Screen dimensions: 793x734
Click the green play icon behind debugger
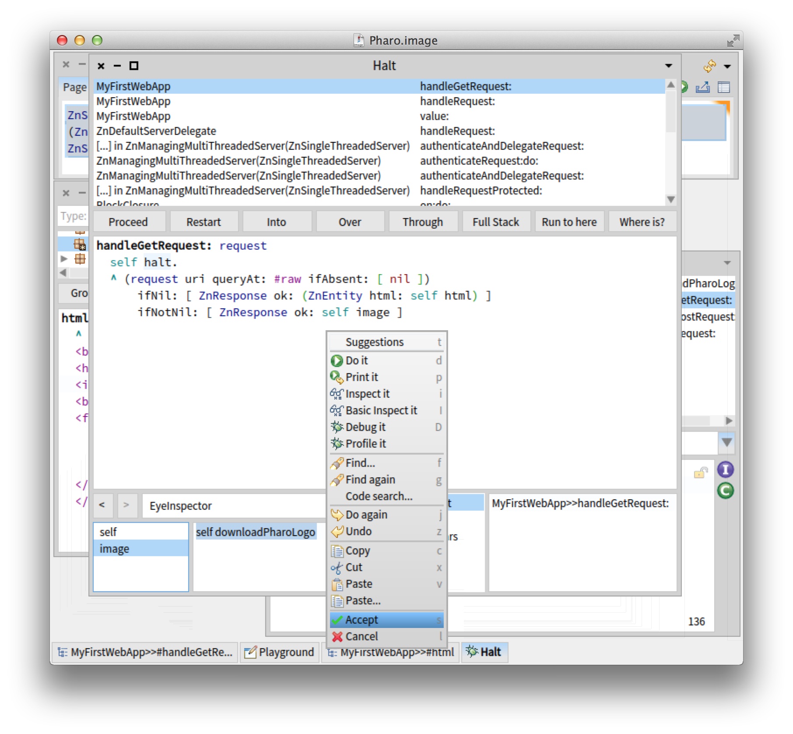click(684, 87)
